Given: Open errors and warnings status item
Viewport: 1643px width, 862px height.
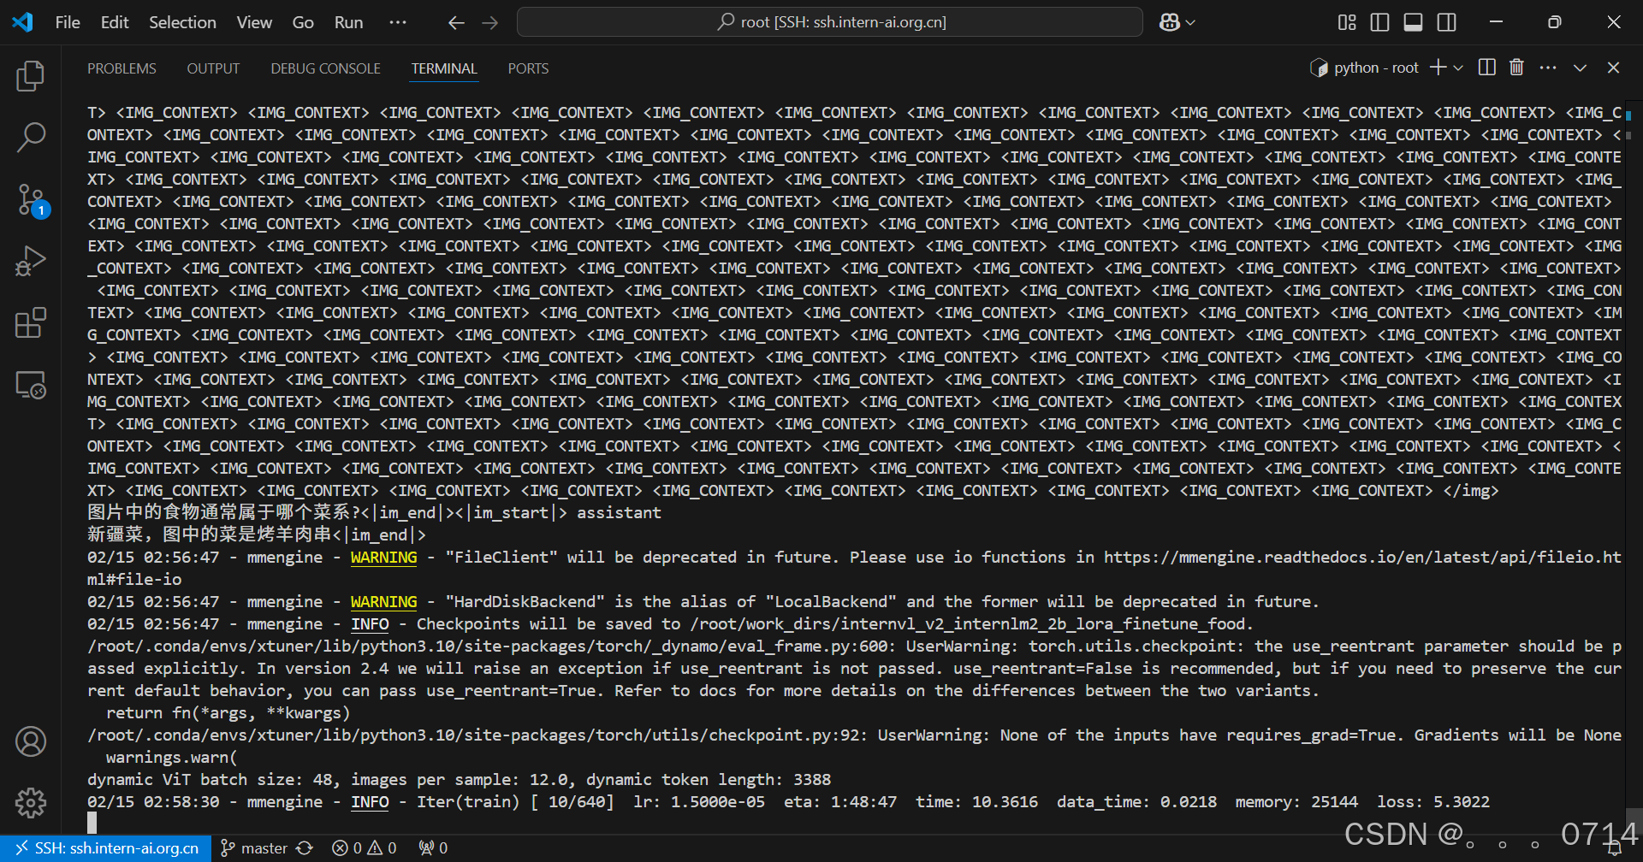Looking at the screenshot, I should pyautogui.click(x=365, y=848).
